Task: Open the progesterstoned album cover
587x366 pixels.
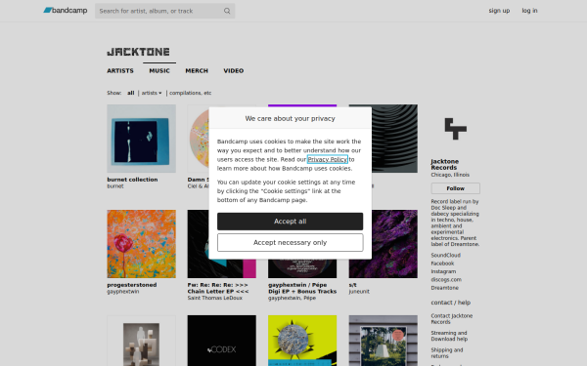Action: point(141,244)
